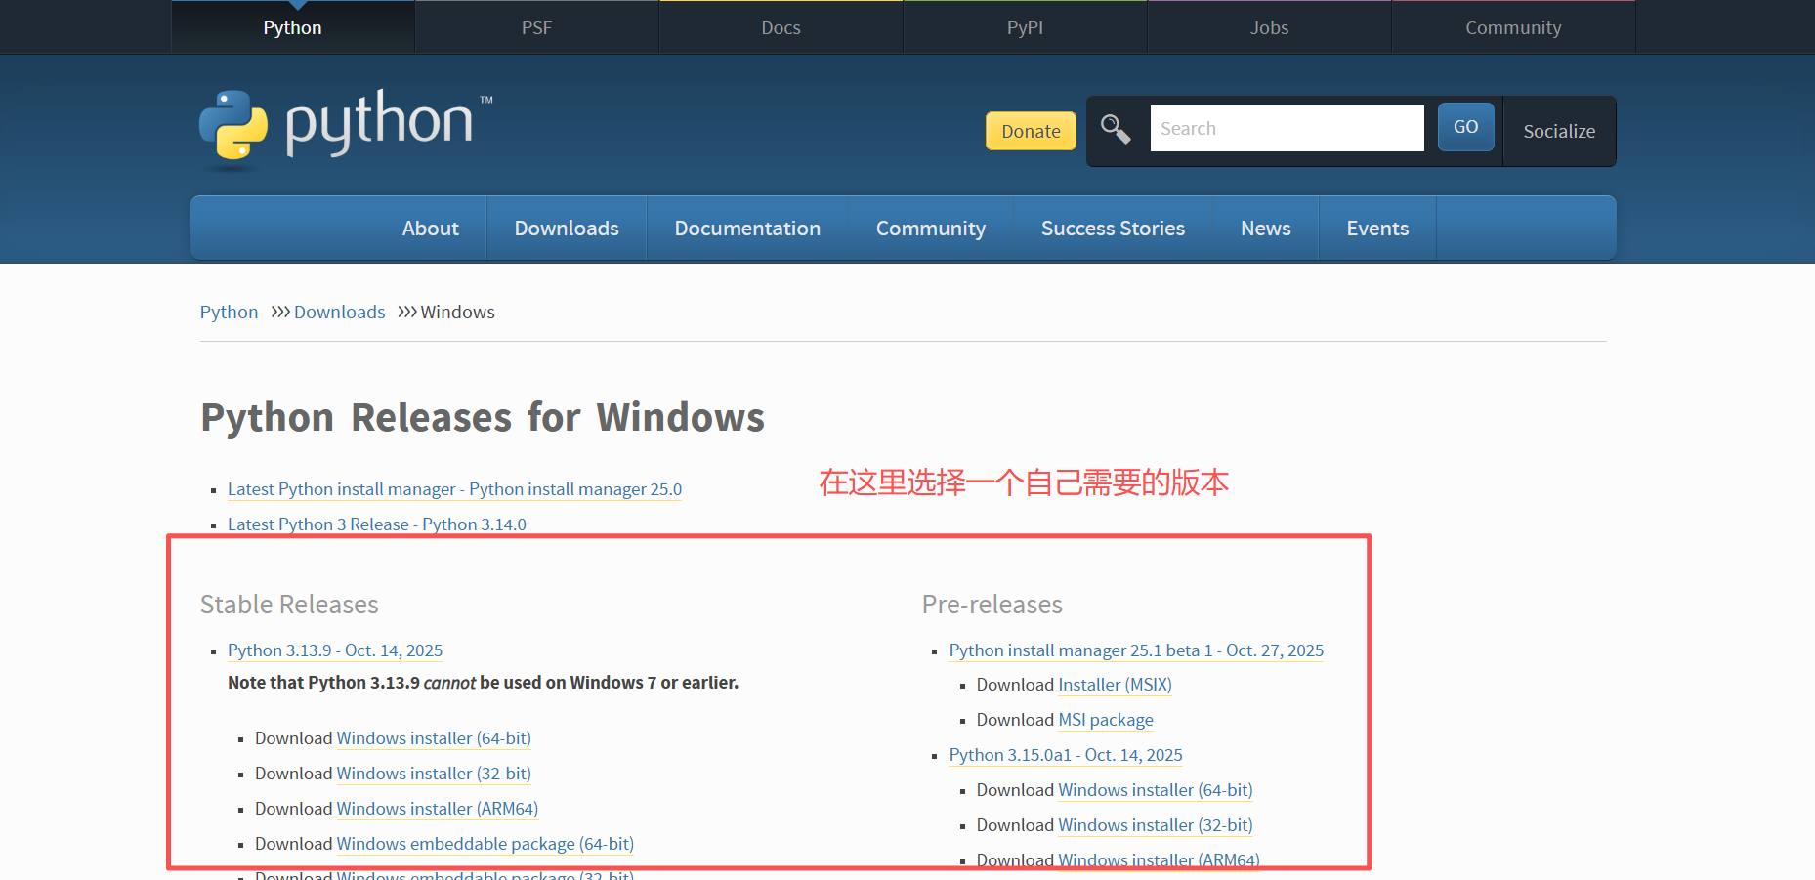Viewport: 1815px width, 880px height.
Task: Click the magnifying glass search icon
Action: pyautogui.click(x=1116, y=129)
